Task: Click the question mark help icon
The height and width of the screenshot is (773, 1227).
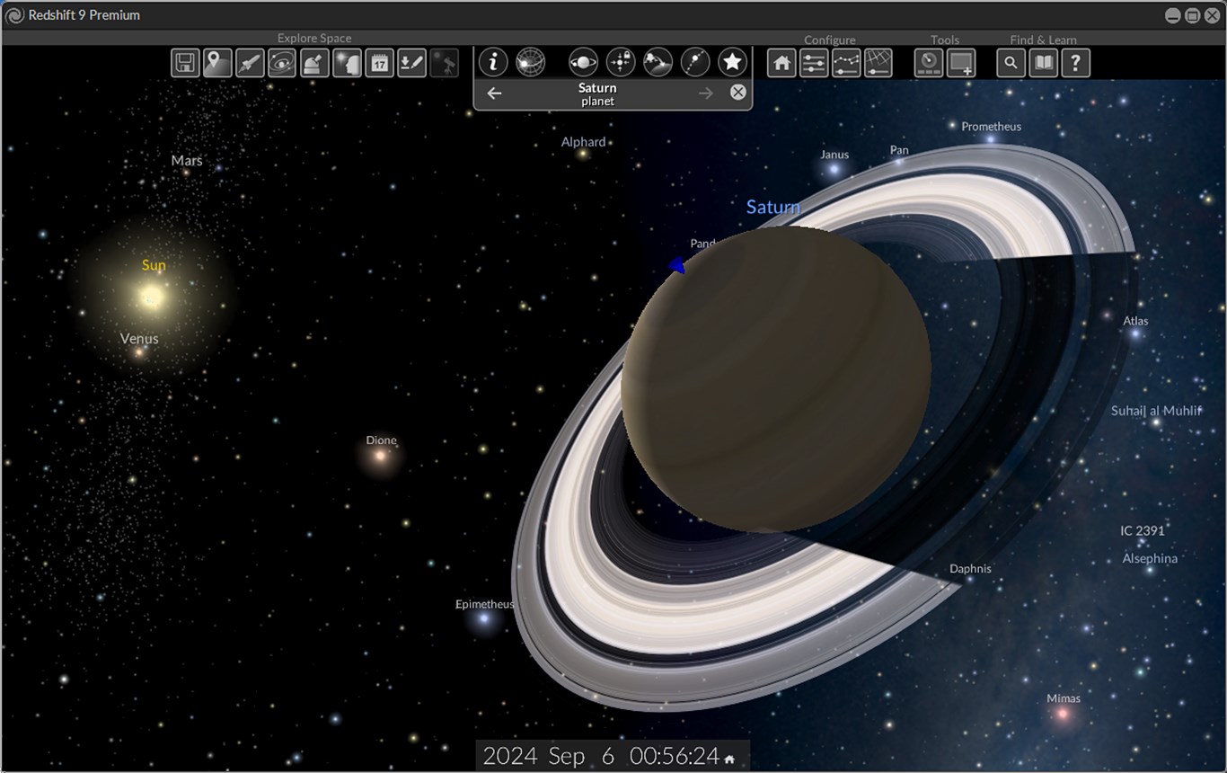Action: [x=1075, y=63]
